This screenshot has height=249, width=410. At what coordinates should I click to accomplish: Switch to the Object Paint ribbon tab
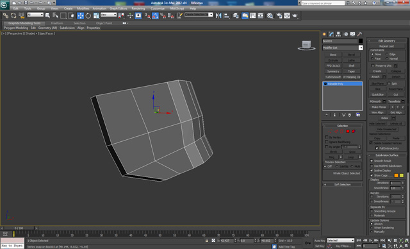[104, 23]
